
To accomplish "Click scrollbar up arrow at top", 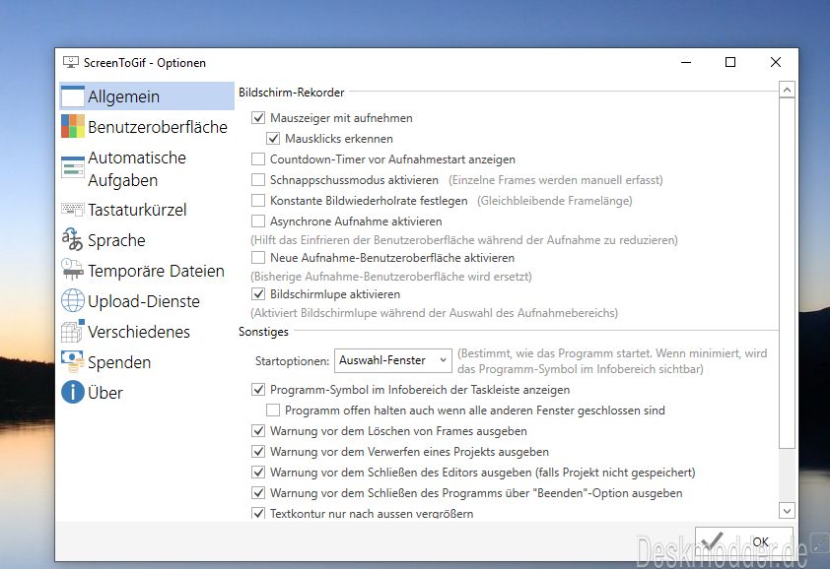I will click(x=786, y=91).
